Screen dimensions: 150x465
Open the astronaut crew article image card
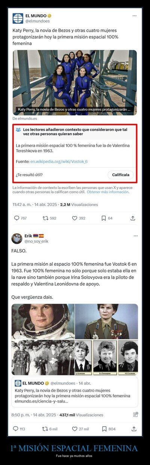point(75,82)
